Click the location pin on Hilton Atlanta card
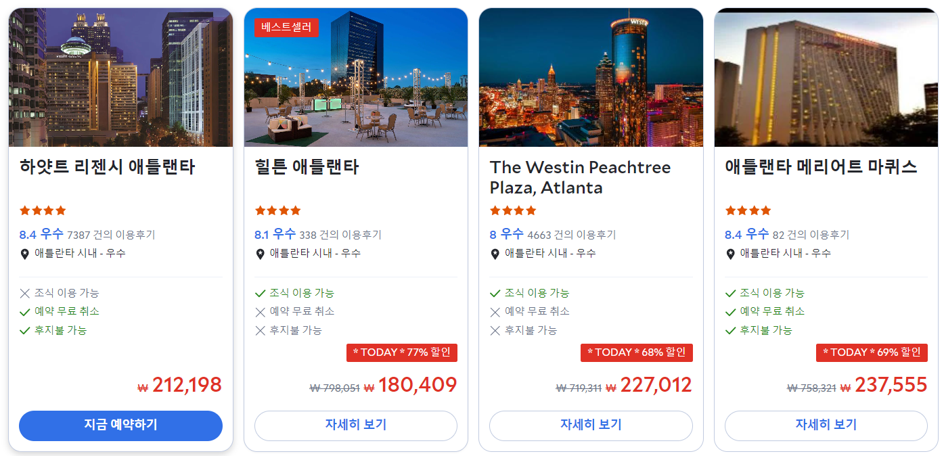 pos(260,254)
